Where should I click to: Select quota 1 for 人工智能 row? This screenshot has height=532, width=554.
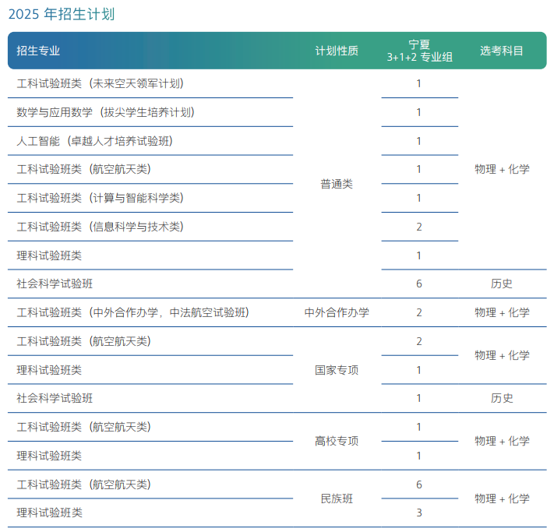coord(419,141)
